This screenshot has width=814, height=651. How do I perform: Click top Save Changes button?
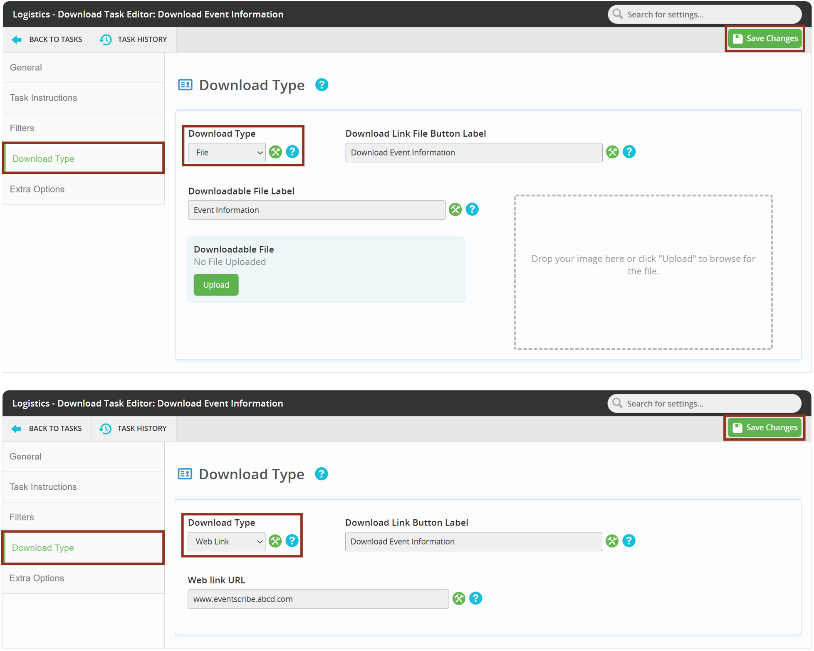point(765,39)
